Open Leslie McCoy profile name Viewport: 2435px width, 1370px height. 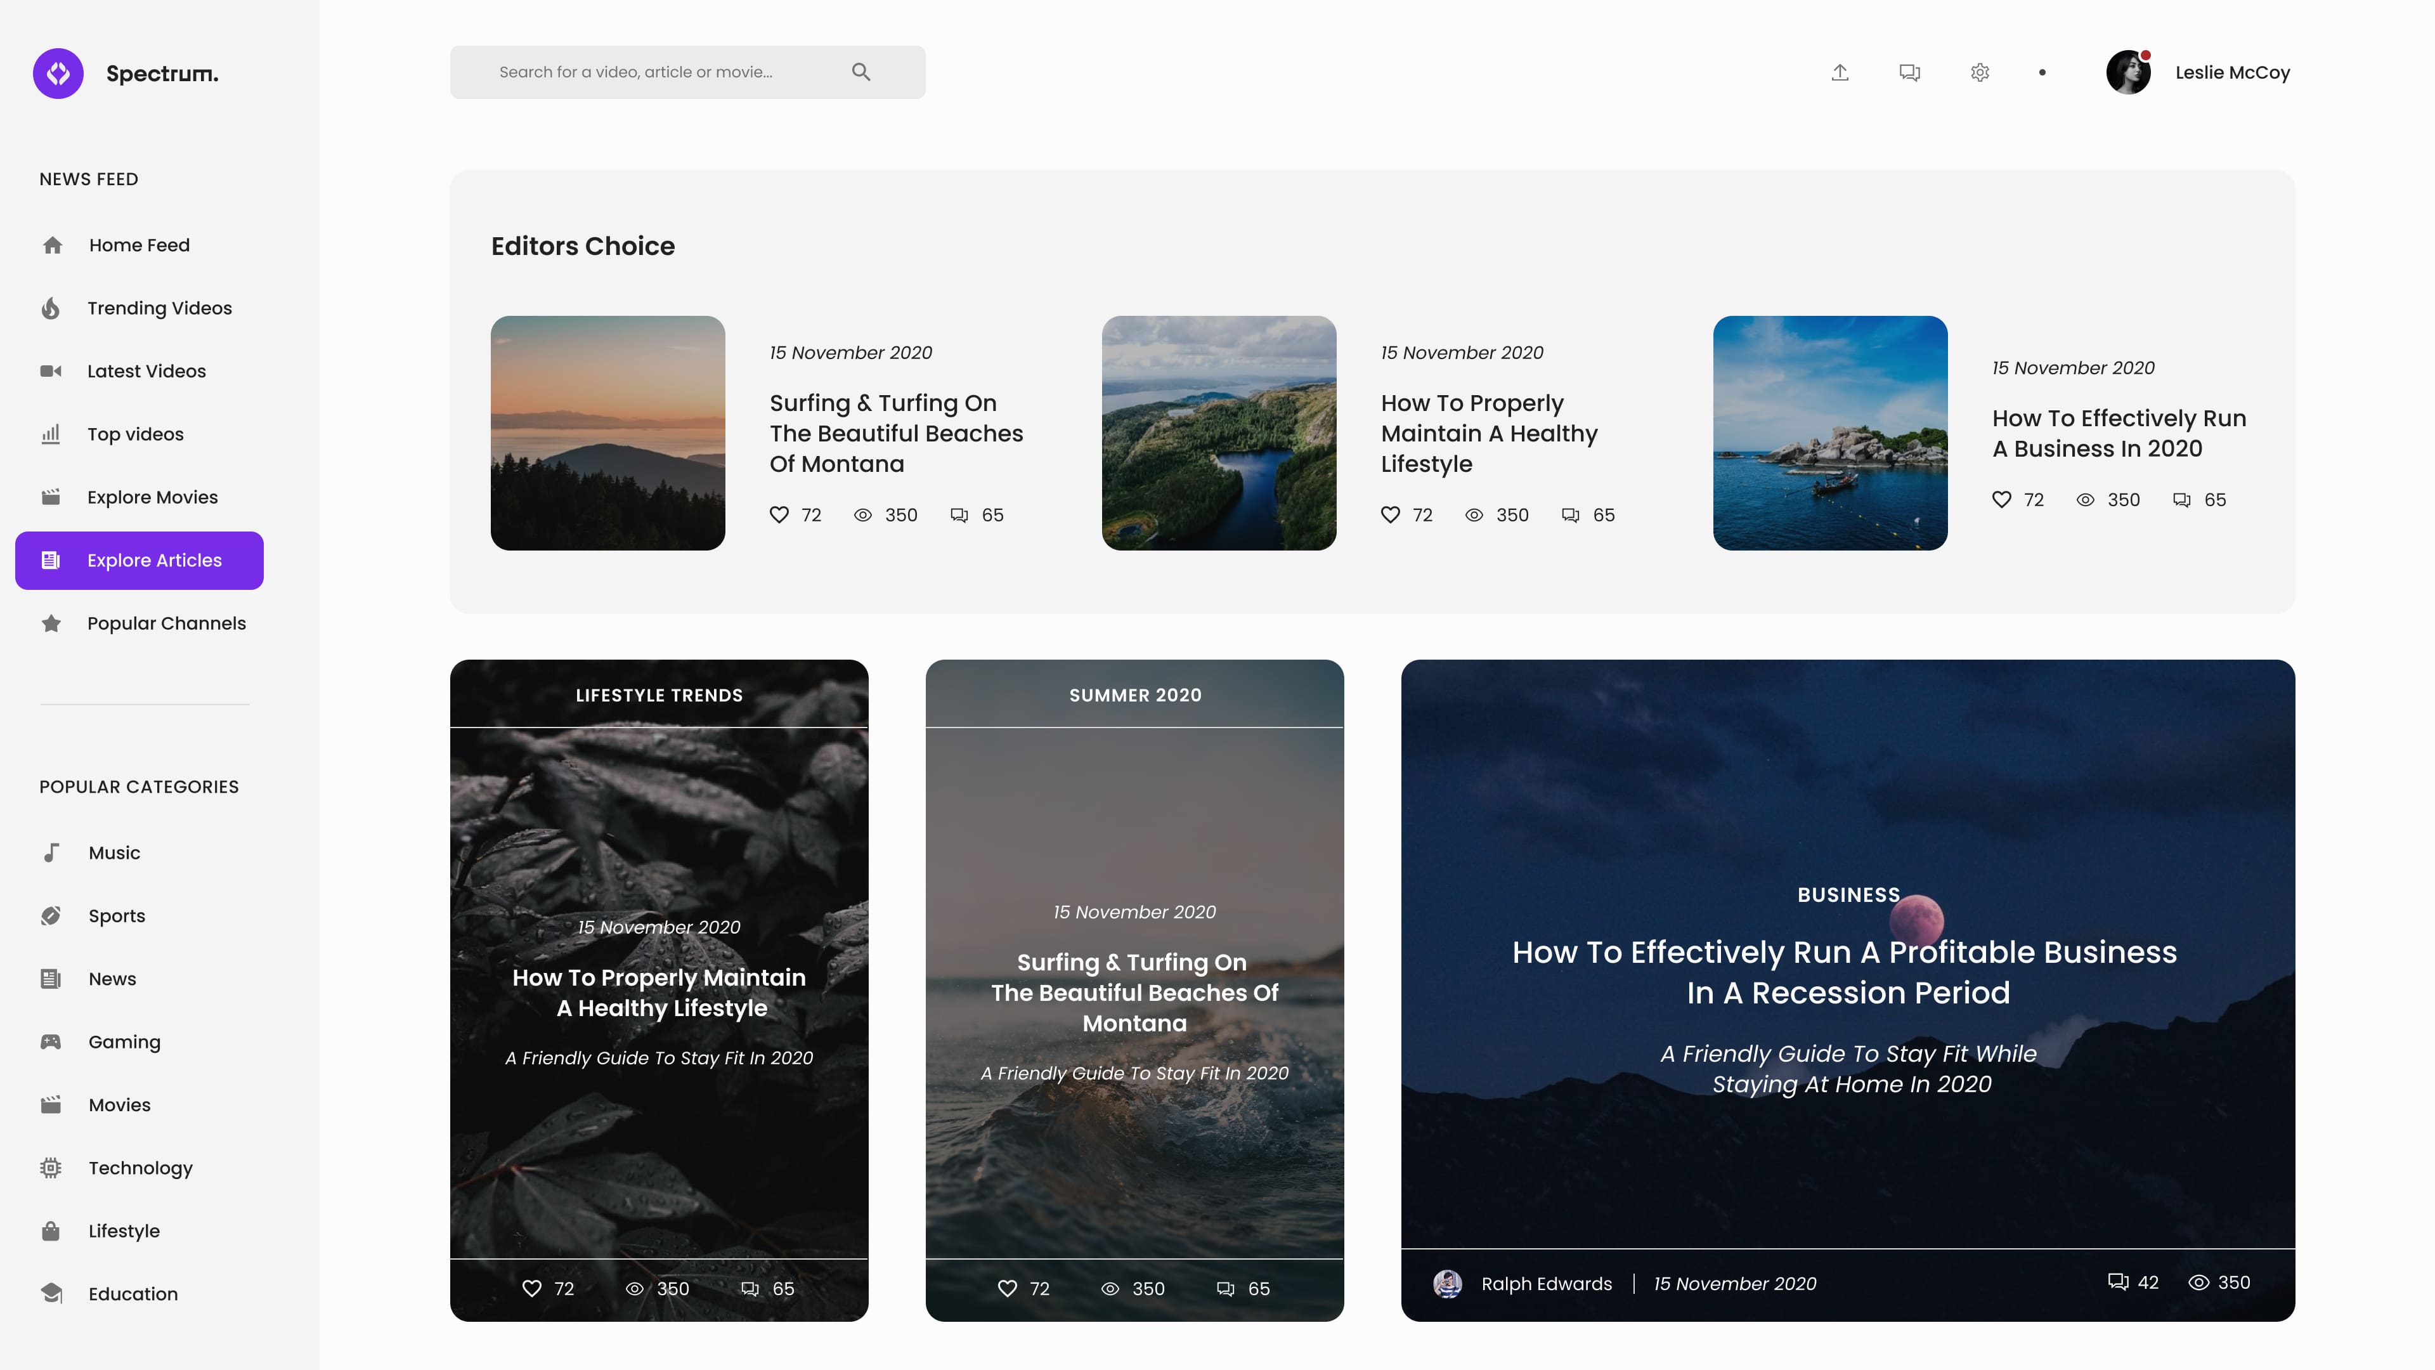coord(2233,73)
